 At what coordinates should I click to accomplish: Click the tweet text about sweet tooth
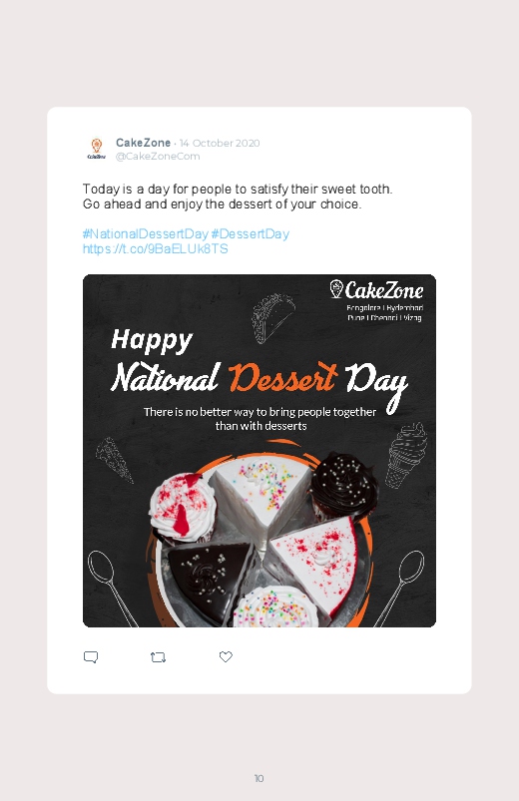[238, 197]
